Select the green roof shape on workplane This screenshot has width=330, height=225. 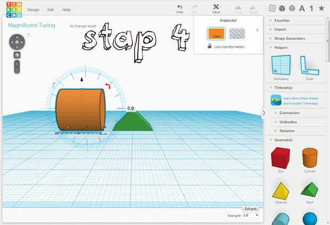tap(133, 121)
